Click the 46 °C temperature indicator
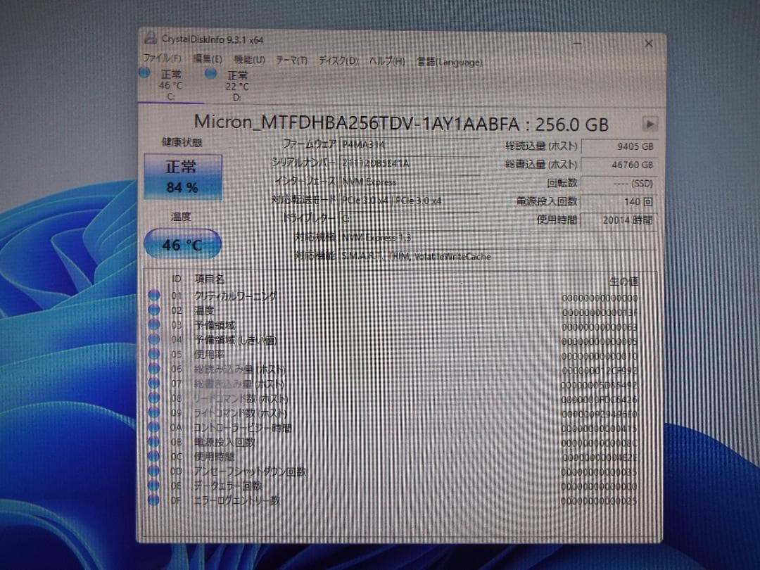This screenshot has height=570, width=760. (182, 244)
